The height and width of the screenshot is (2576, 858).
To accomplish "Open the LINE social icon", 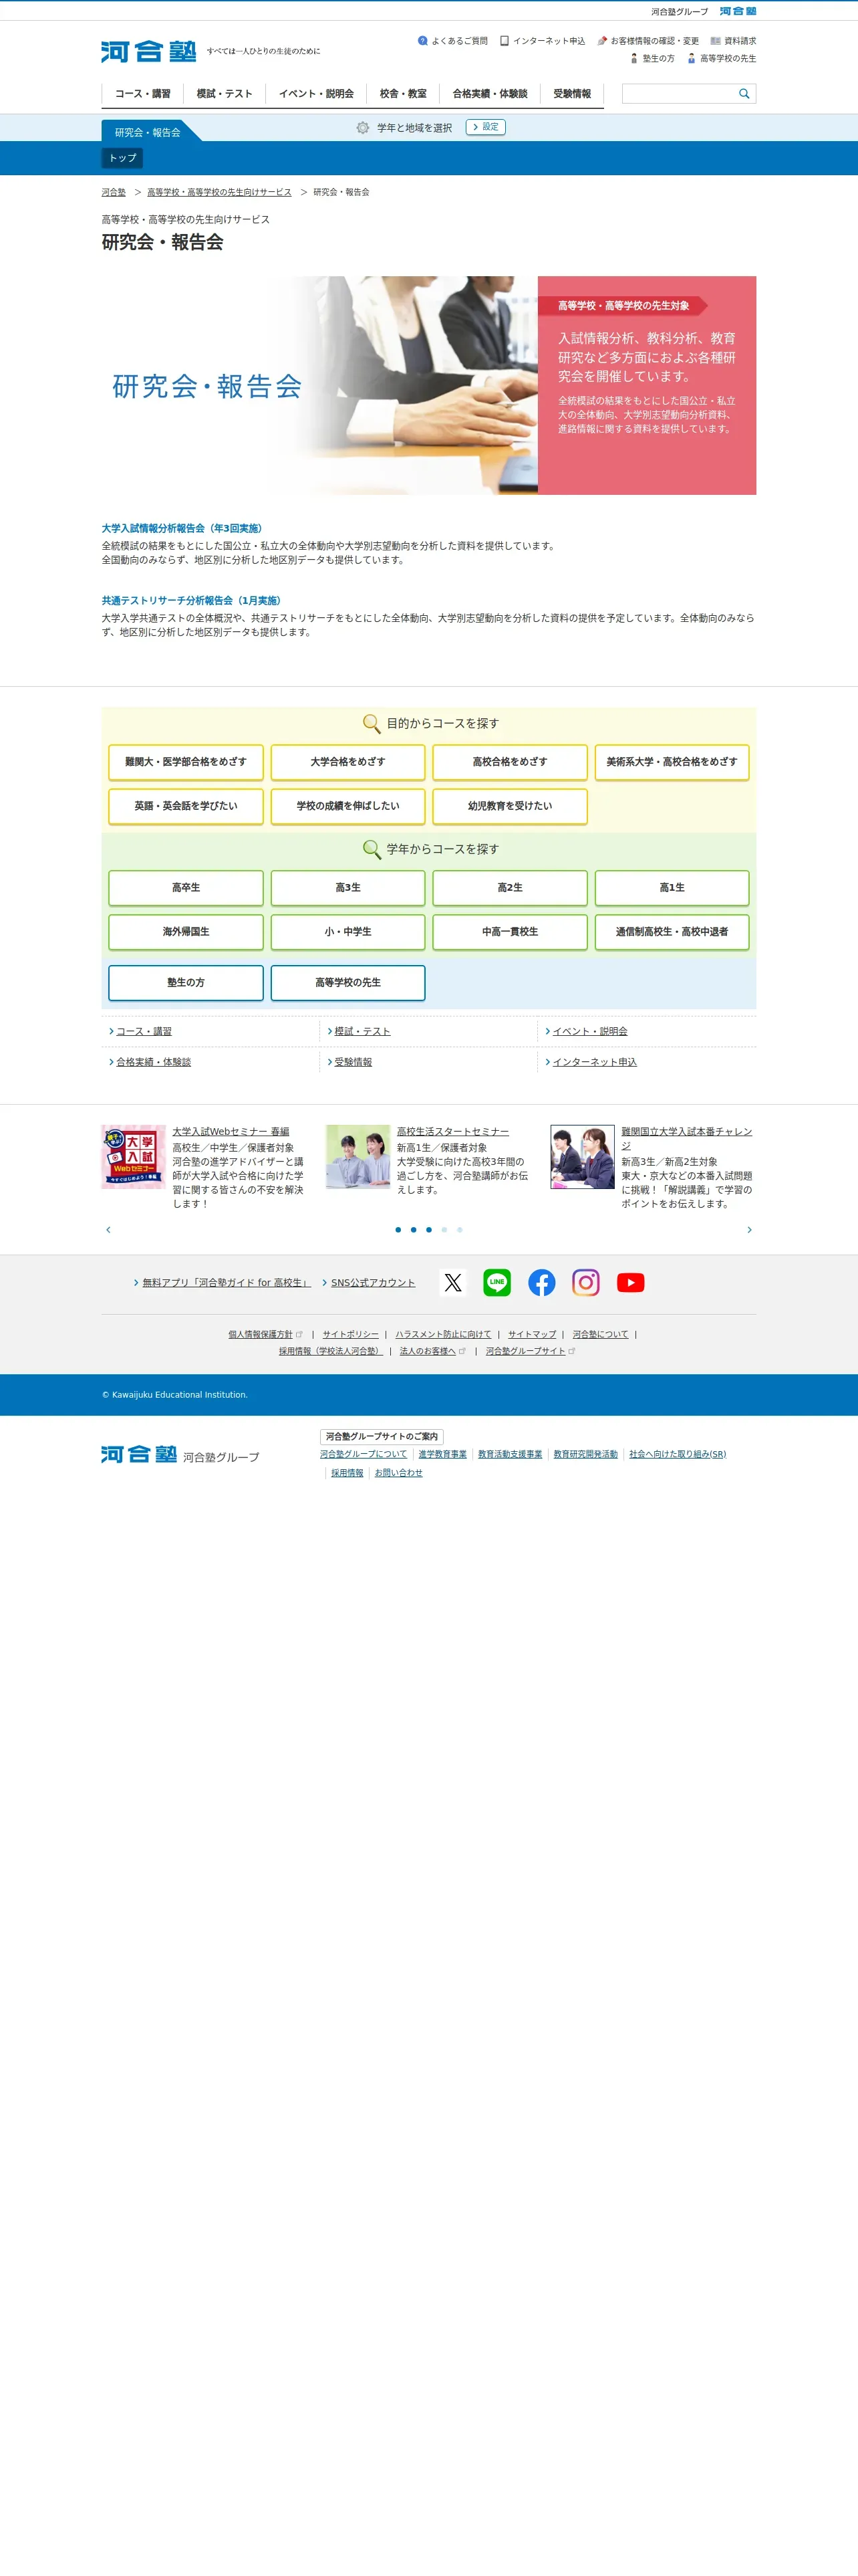I will coord(497,1282).
